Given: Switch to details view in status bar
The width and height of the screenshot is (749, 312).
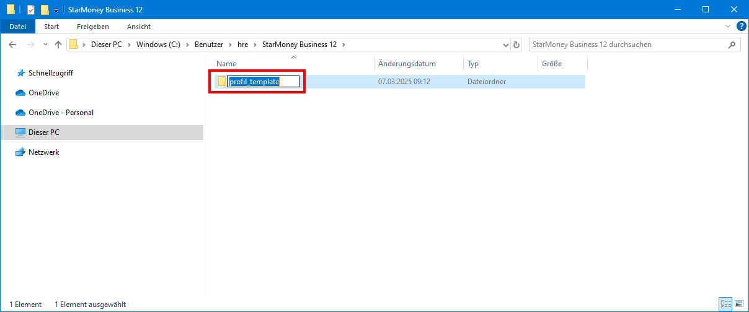Looking at the screenshot, I should 725,304.
